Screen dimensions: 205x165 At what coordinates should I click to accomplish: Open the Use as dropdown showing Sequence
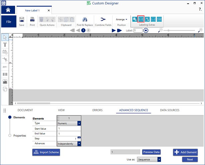pyautogui.click(x=159, y=159)
